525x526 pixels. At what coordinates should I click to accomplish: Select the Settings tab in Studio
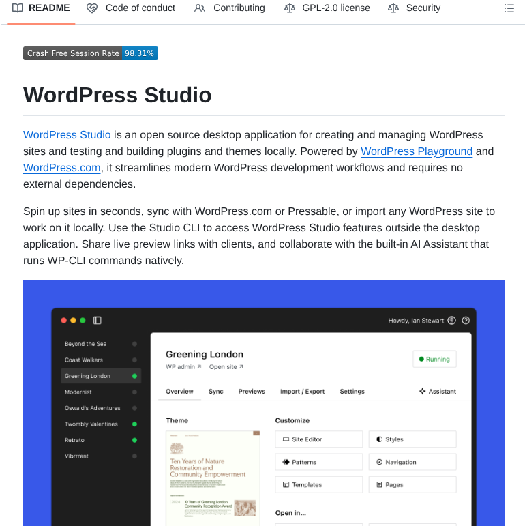click(x=352, y=391)
